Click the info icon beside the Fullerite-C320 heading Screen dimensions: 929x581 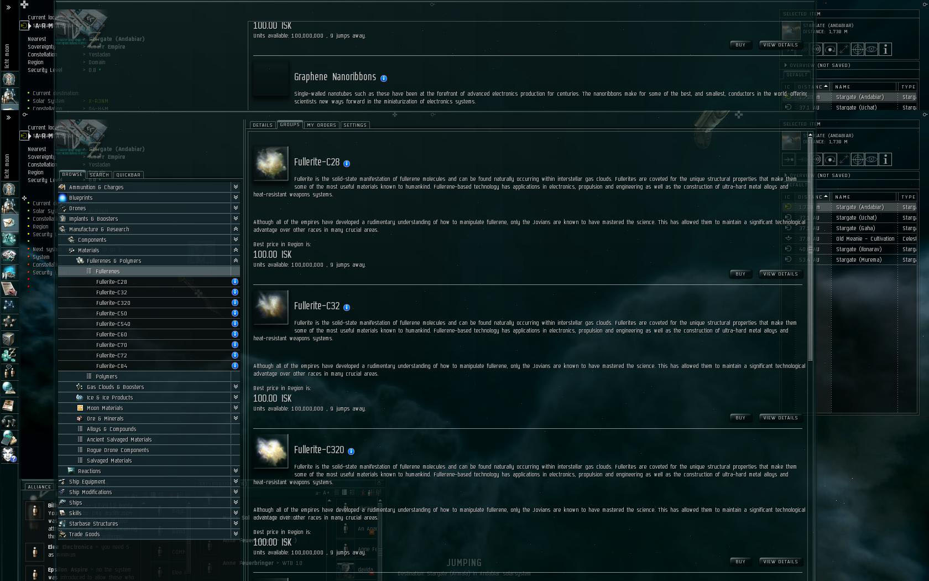pos(351,452)
